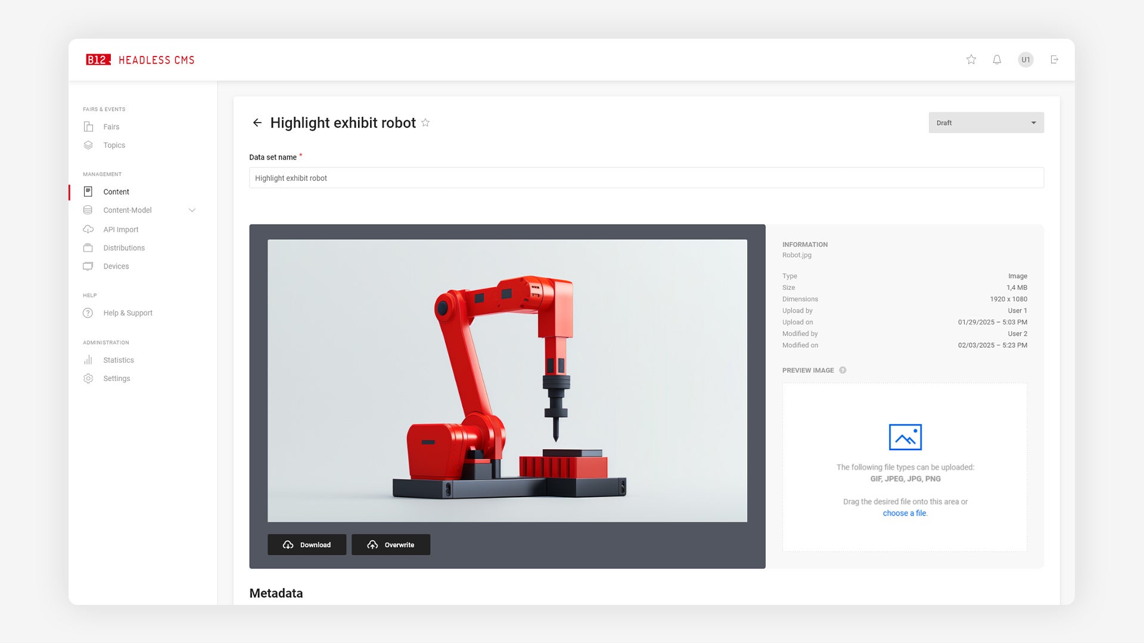The height and width of the screenshot is (643, 1144).
Task: Open the Draft status dropdown
Action: coord(986,123)
